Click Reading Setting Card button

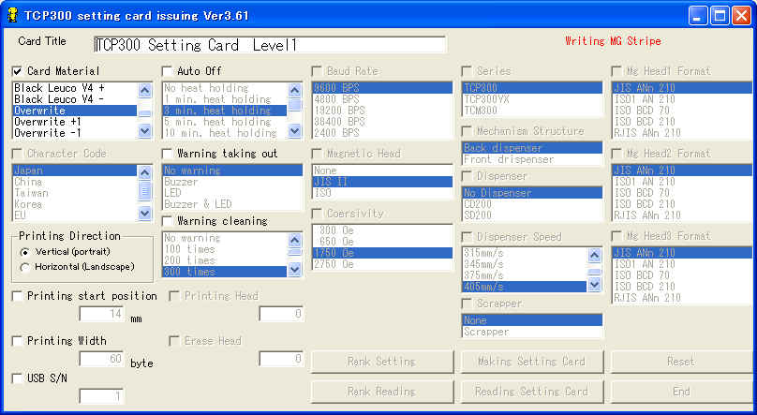pos(532,392)
